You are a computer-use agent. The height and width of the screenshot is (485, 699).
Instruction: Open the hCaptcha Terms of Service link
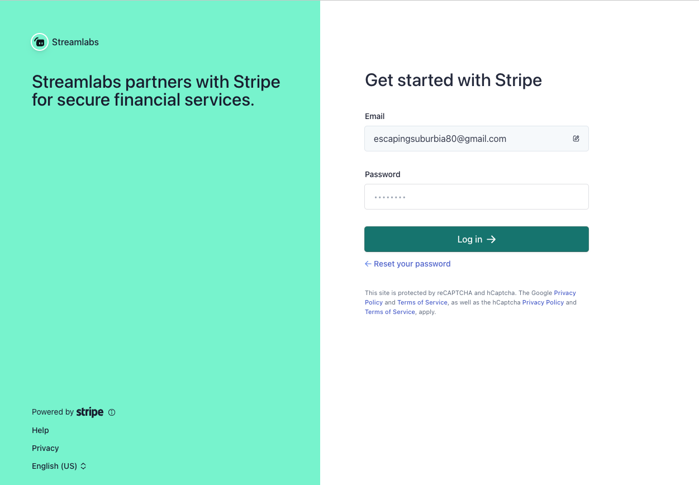(x=389, y=312)
